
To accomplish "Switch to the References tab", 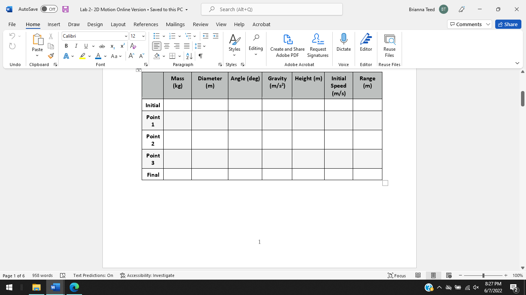I will 146,24.
